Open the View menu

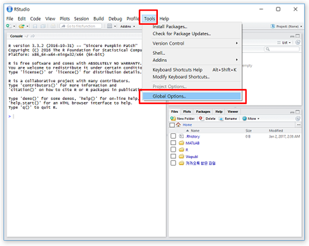click(50, 19)
